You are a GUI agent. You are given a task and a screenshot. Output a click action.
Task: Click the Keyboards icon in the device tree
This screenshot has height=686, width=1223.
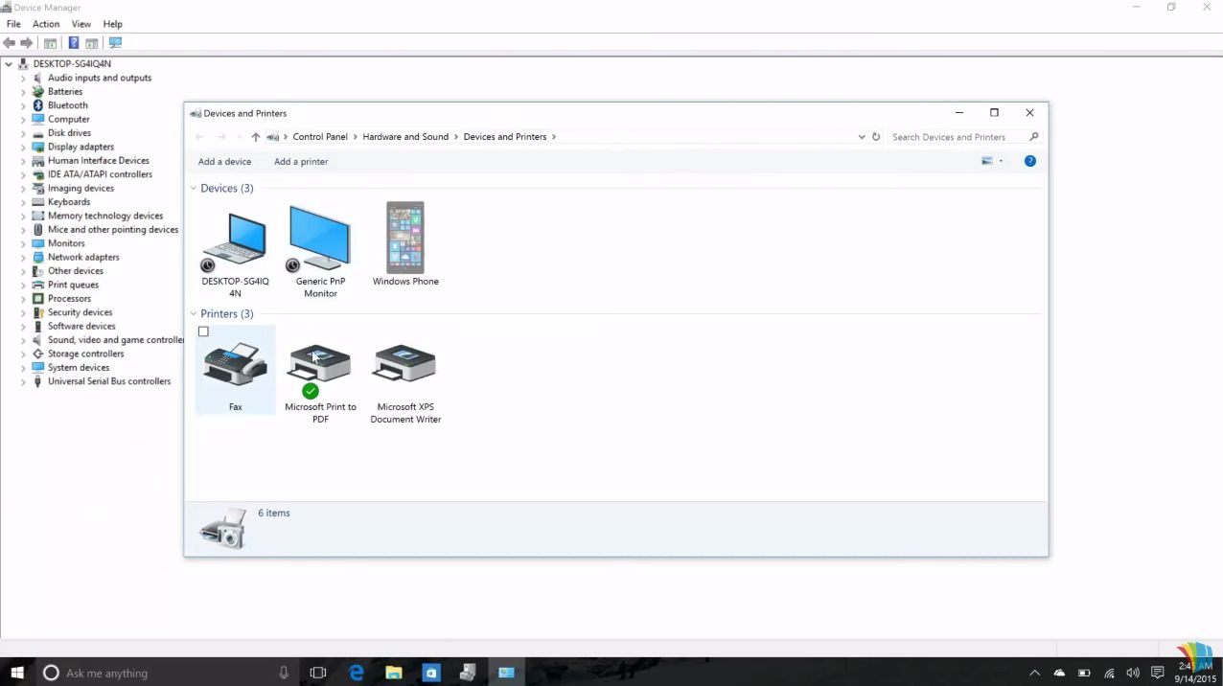pos(38,202)
